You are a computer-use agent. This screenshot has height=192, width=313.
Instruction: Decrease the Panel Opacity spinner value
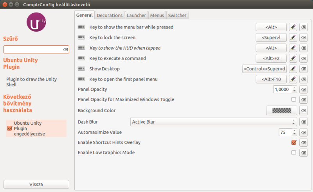295,91
